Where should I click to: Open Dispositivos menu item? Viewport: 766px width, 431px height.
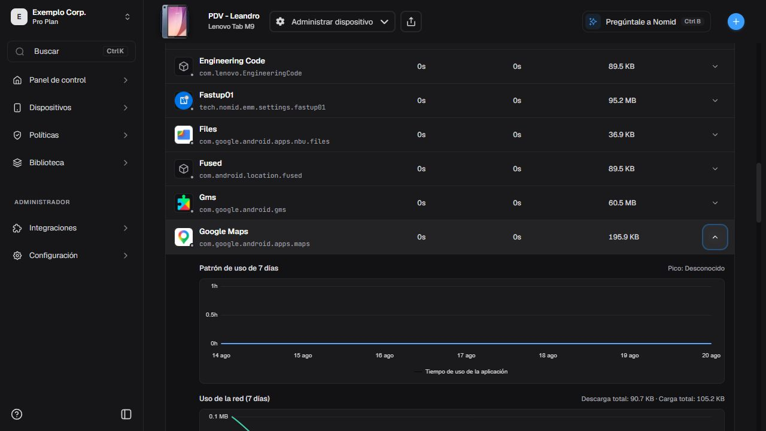click(71, 108)
